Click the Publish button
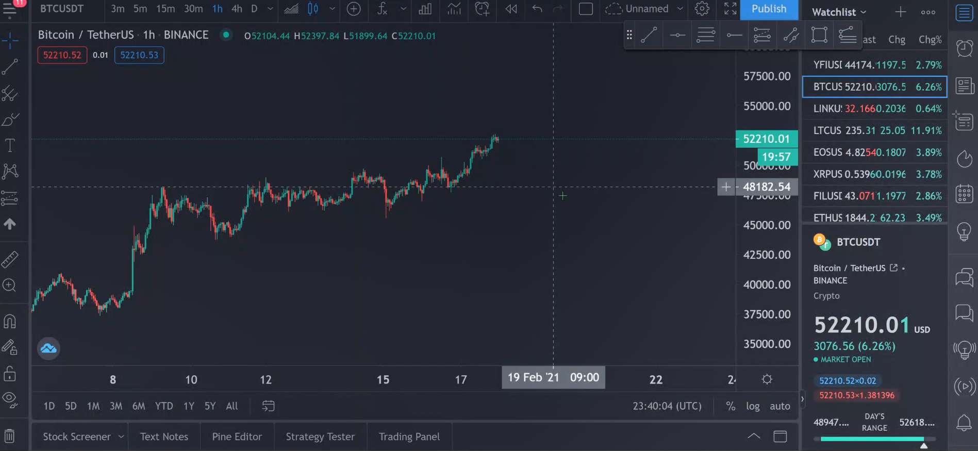Viewport: 978px width, 451px height. coord(769,9)
